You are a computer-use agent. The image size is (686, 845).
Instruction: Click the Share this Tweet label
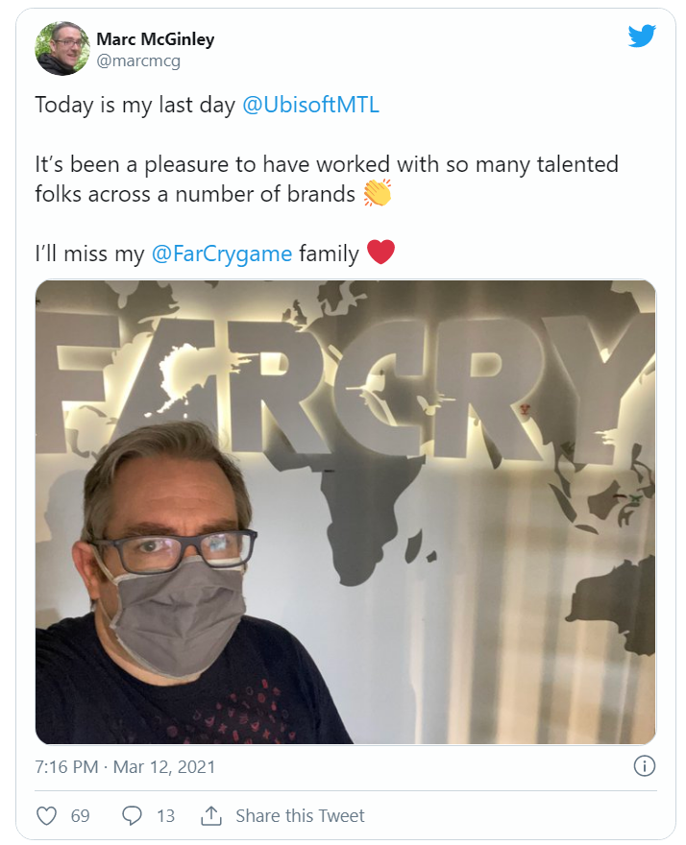[x=300, y=815]
